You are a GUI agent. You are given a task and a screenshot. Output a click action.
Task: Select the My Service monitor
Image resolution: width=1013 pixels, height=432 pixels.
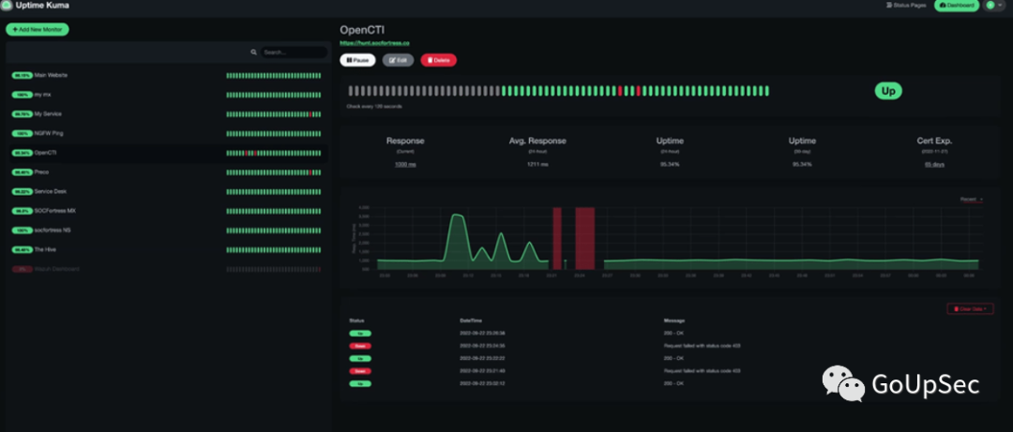[167, 114]
